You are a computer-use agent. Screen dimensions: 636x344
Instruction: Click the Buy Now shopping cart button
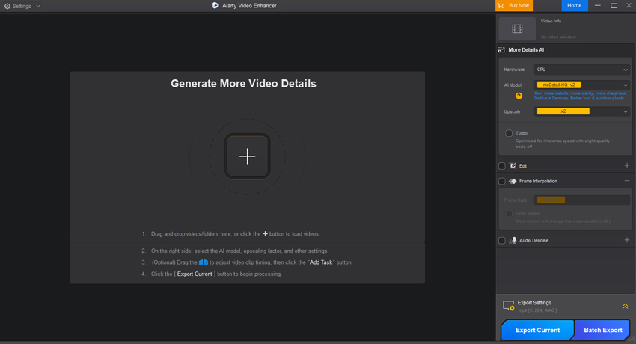pos(514,6)
